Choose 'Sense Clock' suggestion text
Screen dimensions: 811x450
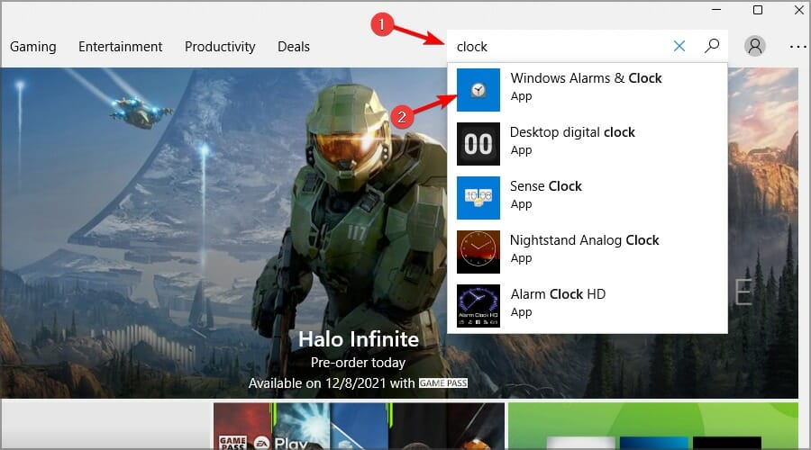click(546, 186)
